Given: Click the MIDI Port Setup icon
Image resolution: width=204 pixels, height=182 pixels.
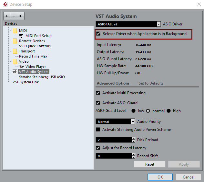Looking at the screenshot, I should coord(21,36).
